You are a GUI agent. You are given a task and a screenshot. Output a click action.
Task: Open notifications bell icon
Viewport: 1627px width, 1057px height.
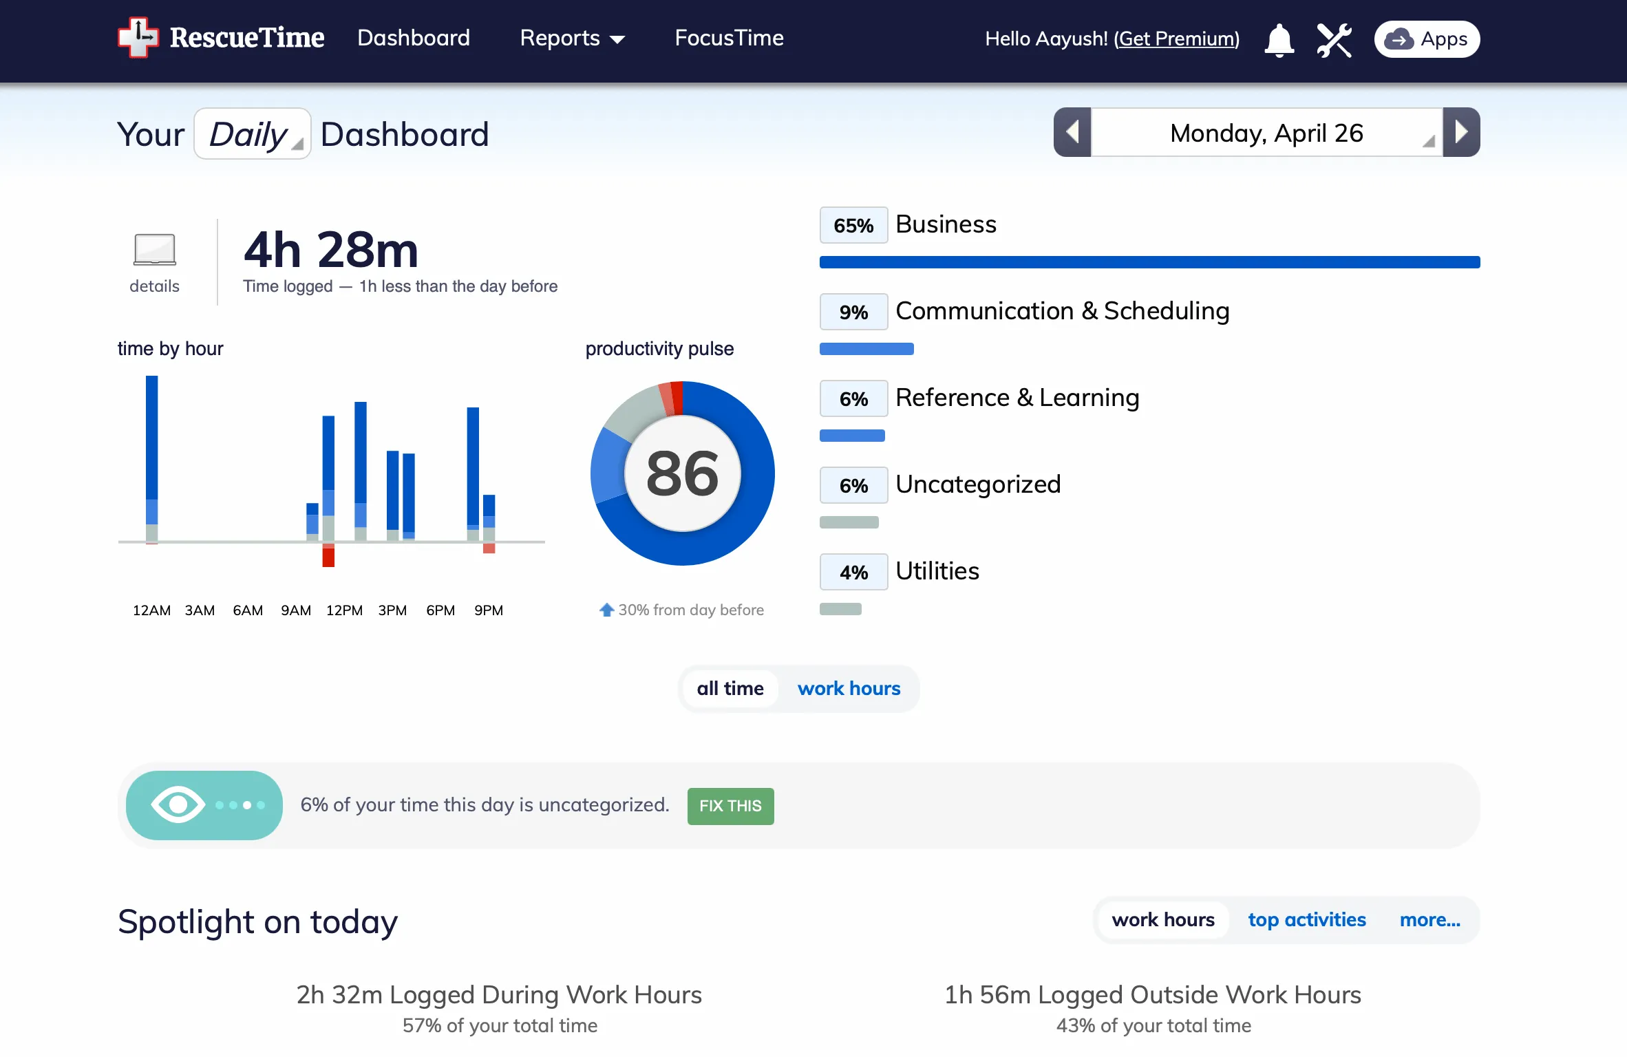pyautogui.click(x=1279, y=40)
